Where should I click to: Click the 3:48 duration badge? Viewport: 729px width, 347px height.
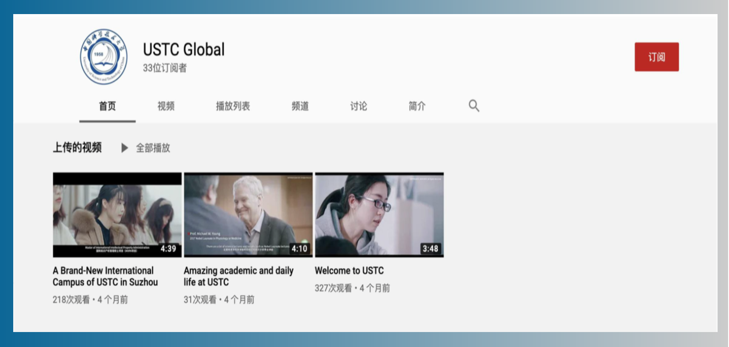coord(430,248)
